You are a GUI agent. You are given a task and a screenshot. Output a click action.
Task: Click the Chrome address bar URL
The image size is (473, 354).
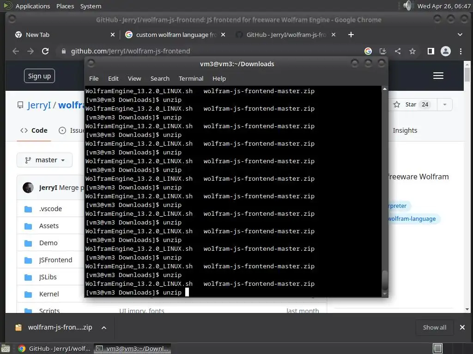[130, 51]
